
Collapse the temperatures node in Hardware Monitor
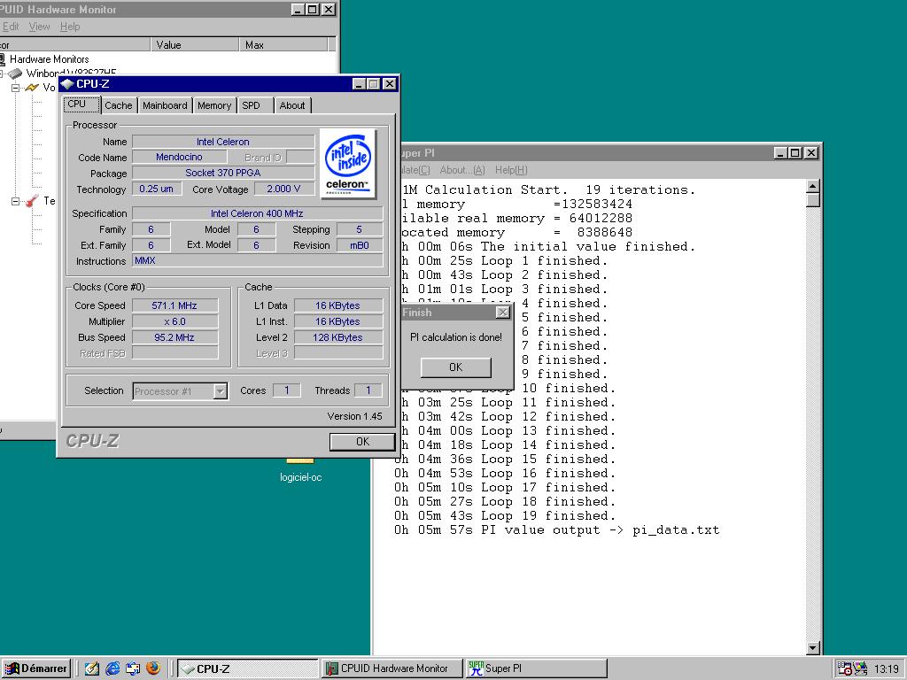16,201
